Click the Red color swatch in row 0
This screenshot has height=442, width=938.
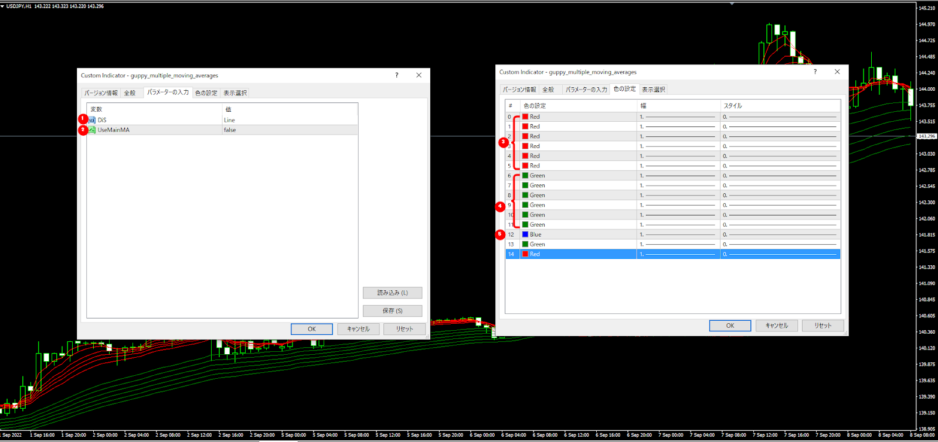[525, 117]
